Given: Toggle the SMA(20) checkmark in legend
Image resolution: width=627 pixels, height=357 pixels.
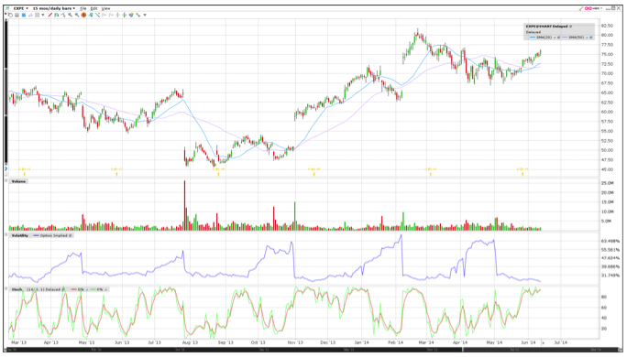Looking at the screenshot, I should tap(555, 38).
